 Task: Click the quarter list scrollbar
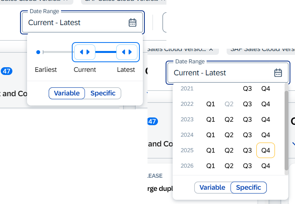click(286, 129)
